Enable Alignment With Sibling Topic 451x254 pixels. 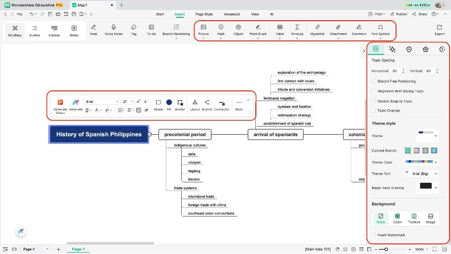374,91
